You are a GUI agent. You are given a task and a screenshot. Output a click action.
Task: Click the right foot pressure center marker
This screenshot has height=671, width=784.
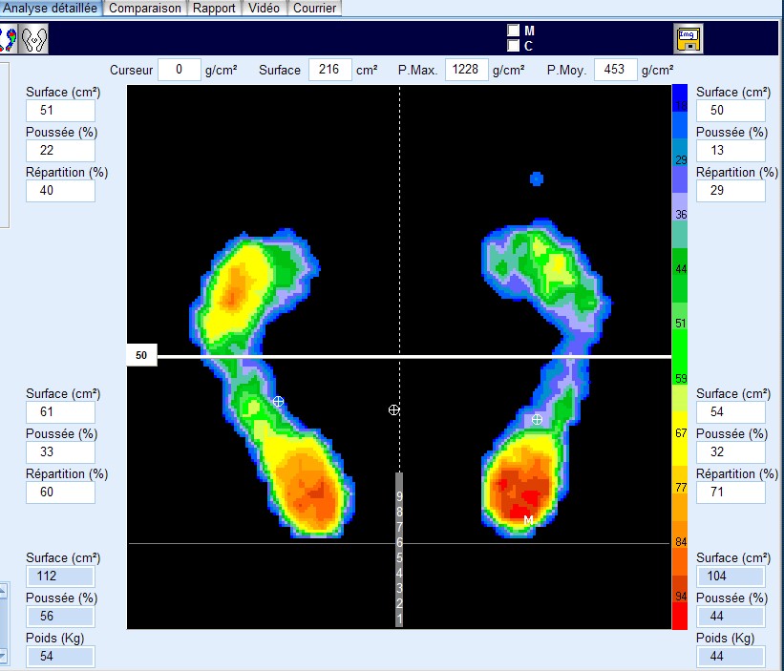point(537,420)
